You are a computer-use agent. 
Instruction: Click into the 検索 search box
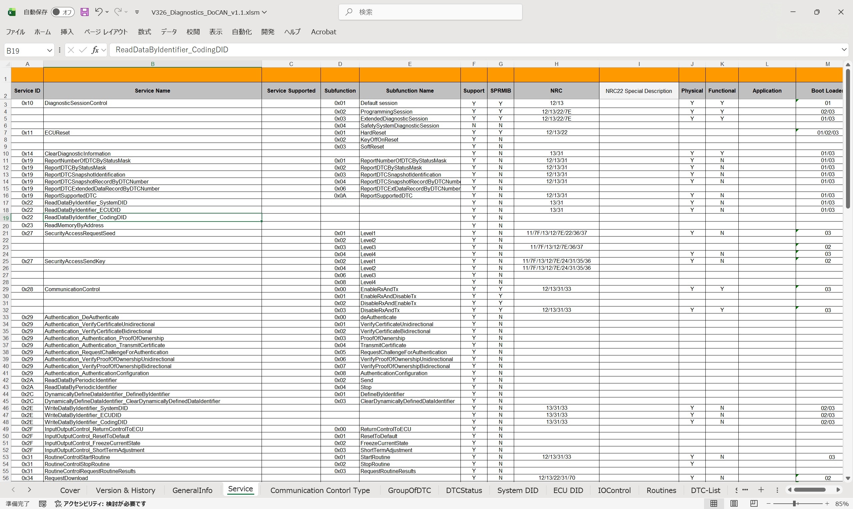(430, 12)
